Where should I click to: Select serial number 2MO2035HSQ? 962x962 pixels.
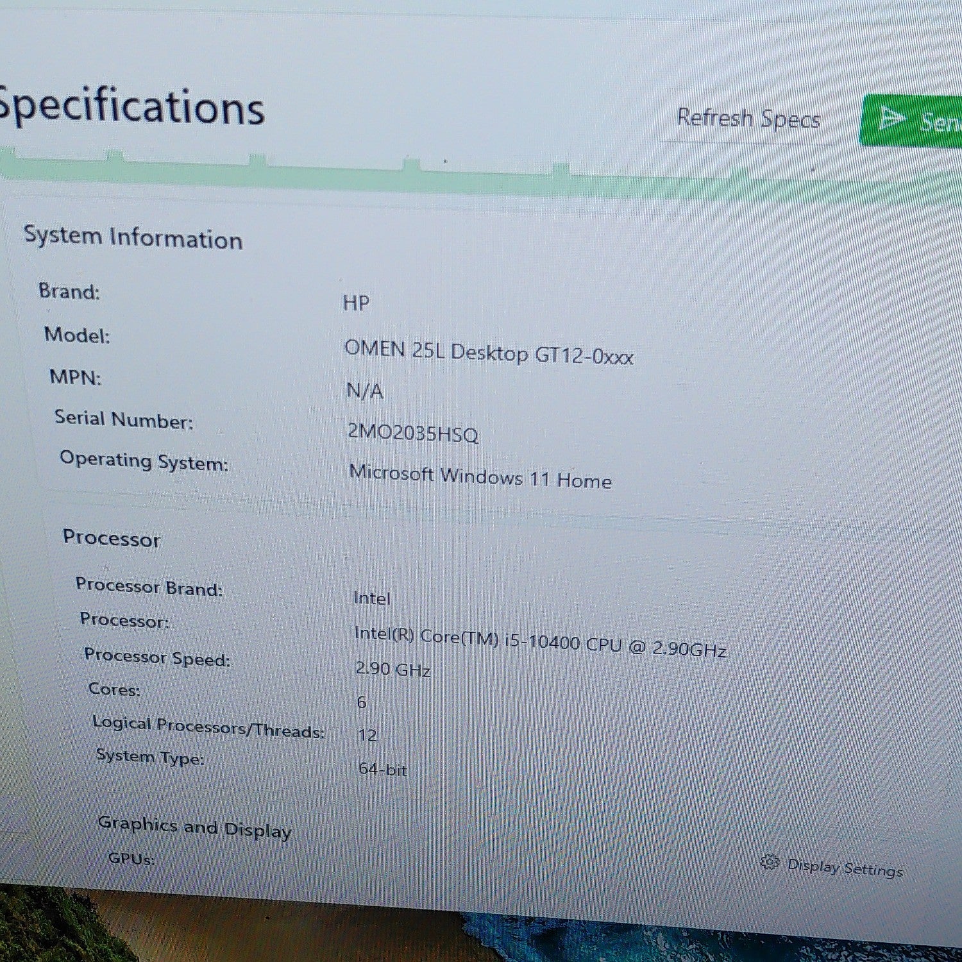(x=413, y=433)
